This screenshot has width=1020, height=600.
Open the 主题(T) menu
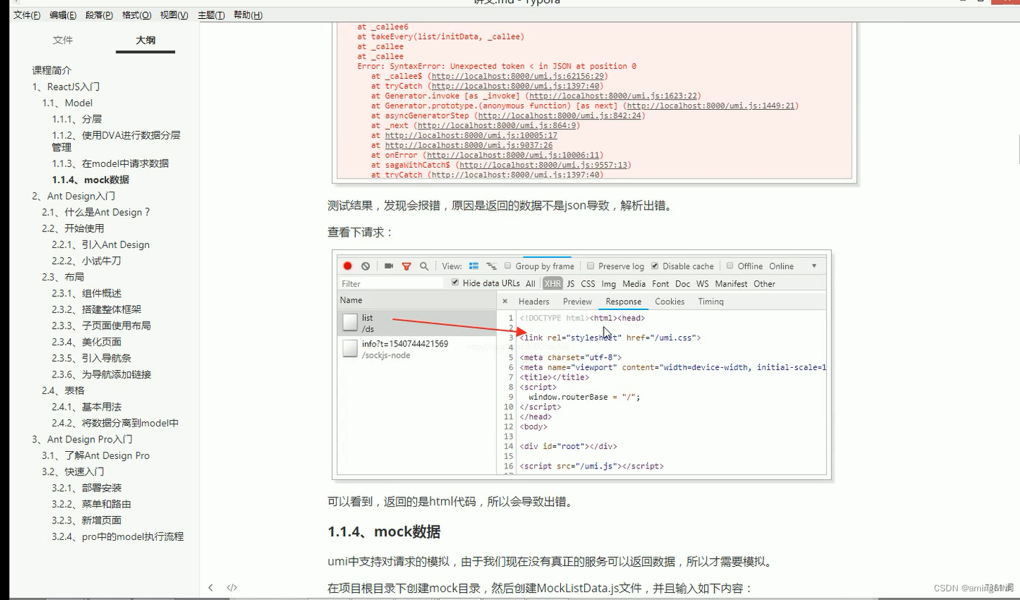[x=211, y=15]
